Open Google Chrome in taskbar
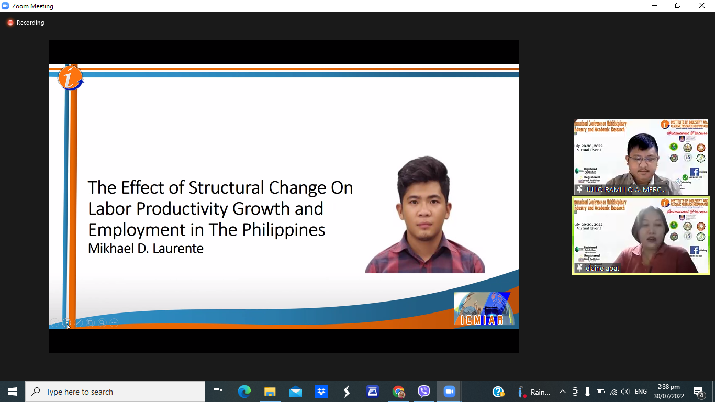The height and width of the screenshot is (402, 715). (398, 392)
